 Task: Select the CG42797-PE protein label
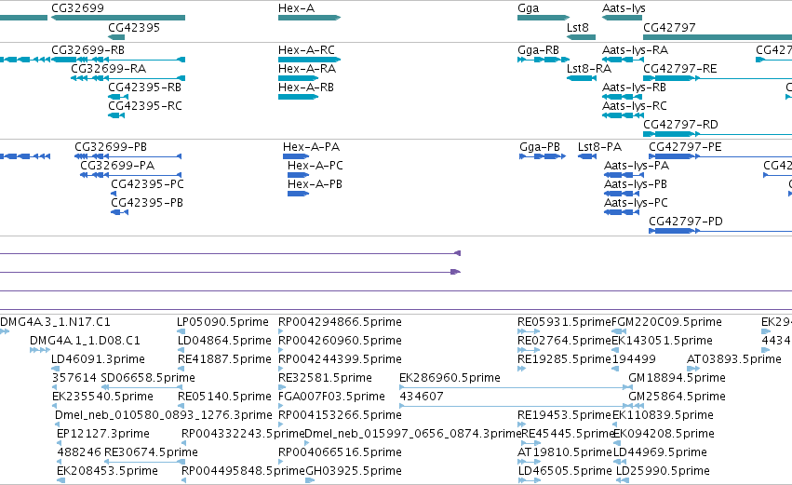[x=685, y=147]
